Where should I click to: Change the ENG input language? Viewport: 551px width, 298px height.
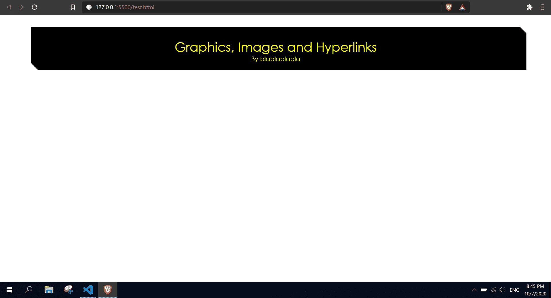tap(515, 290)
